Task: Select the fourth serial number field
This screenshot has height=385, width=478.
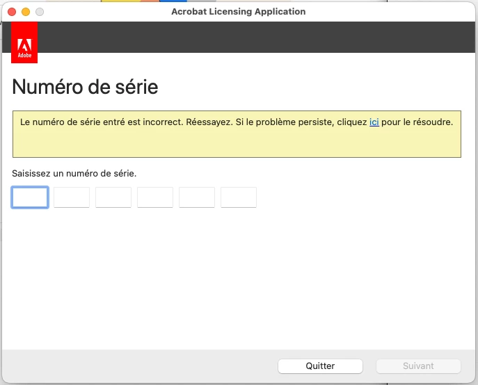Action: (155, 197)
